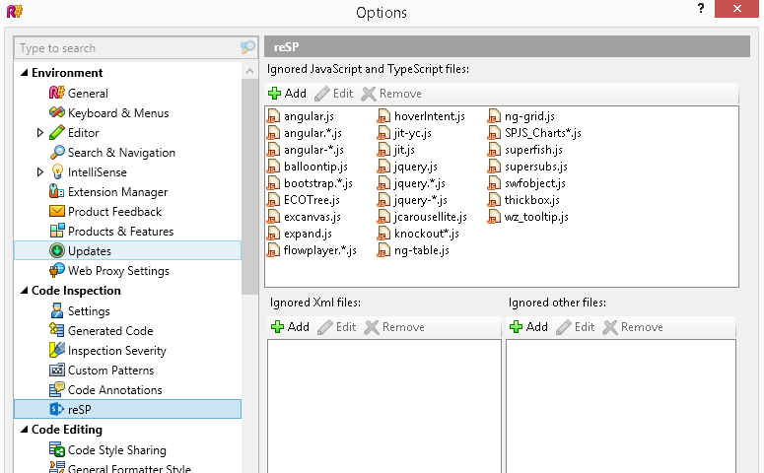The height and width of the screenshot is (473, 764).
Task: Add an ignored other file
Action: click(x=528, y=327)
